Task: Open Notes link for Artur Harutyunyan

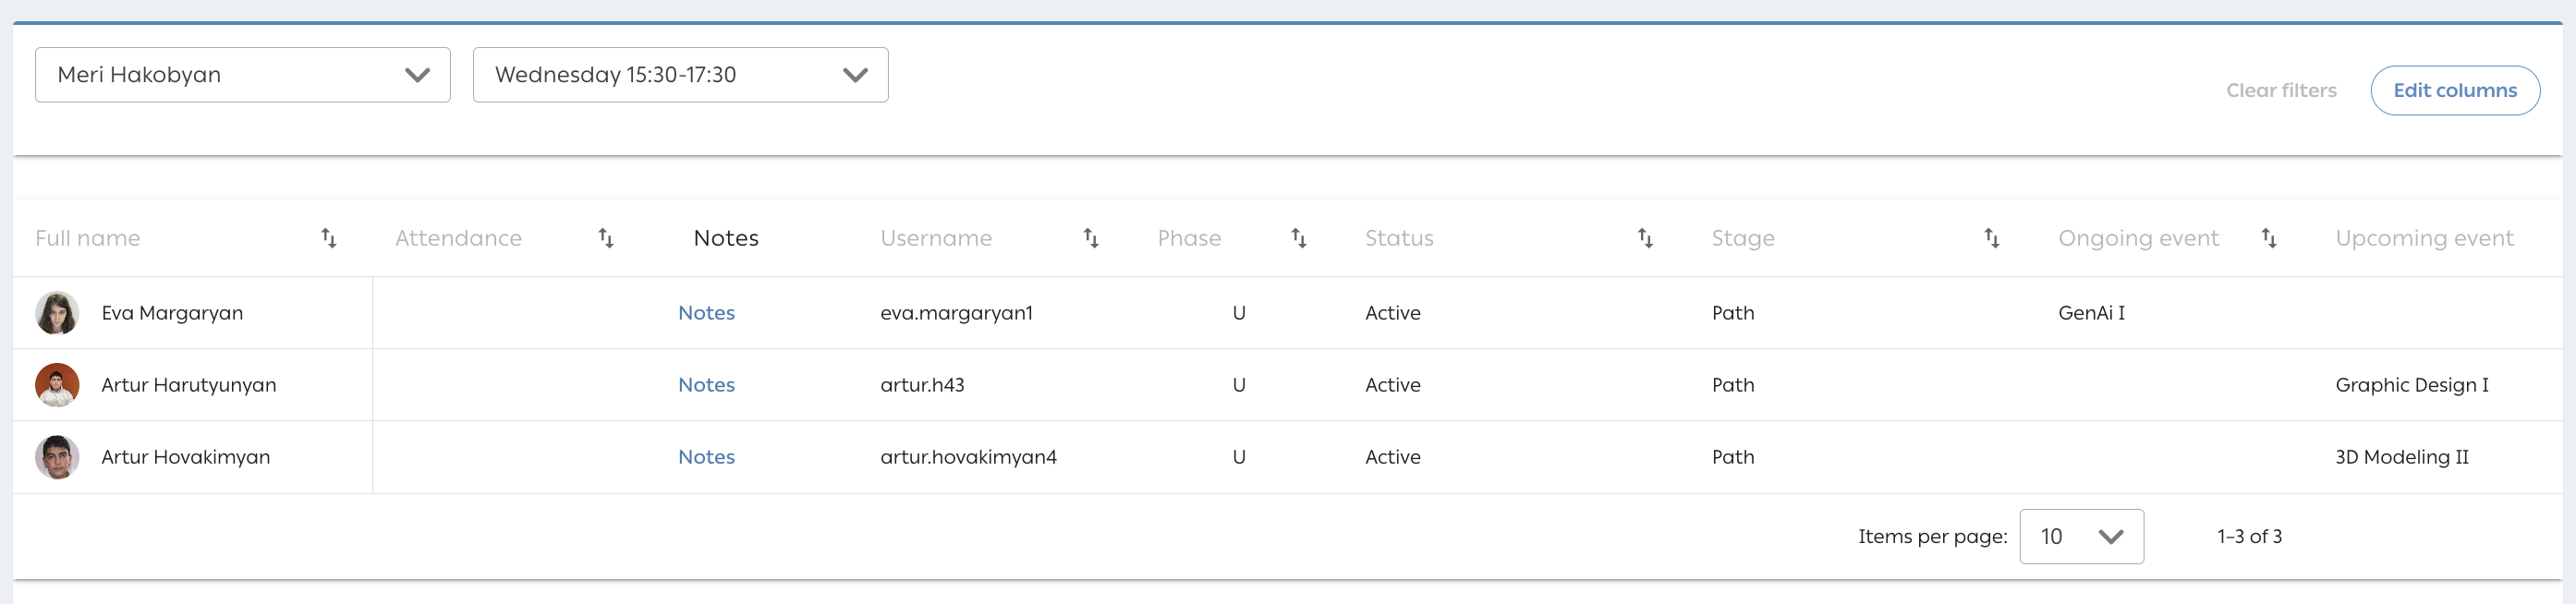Action: (706, 385)
